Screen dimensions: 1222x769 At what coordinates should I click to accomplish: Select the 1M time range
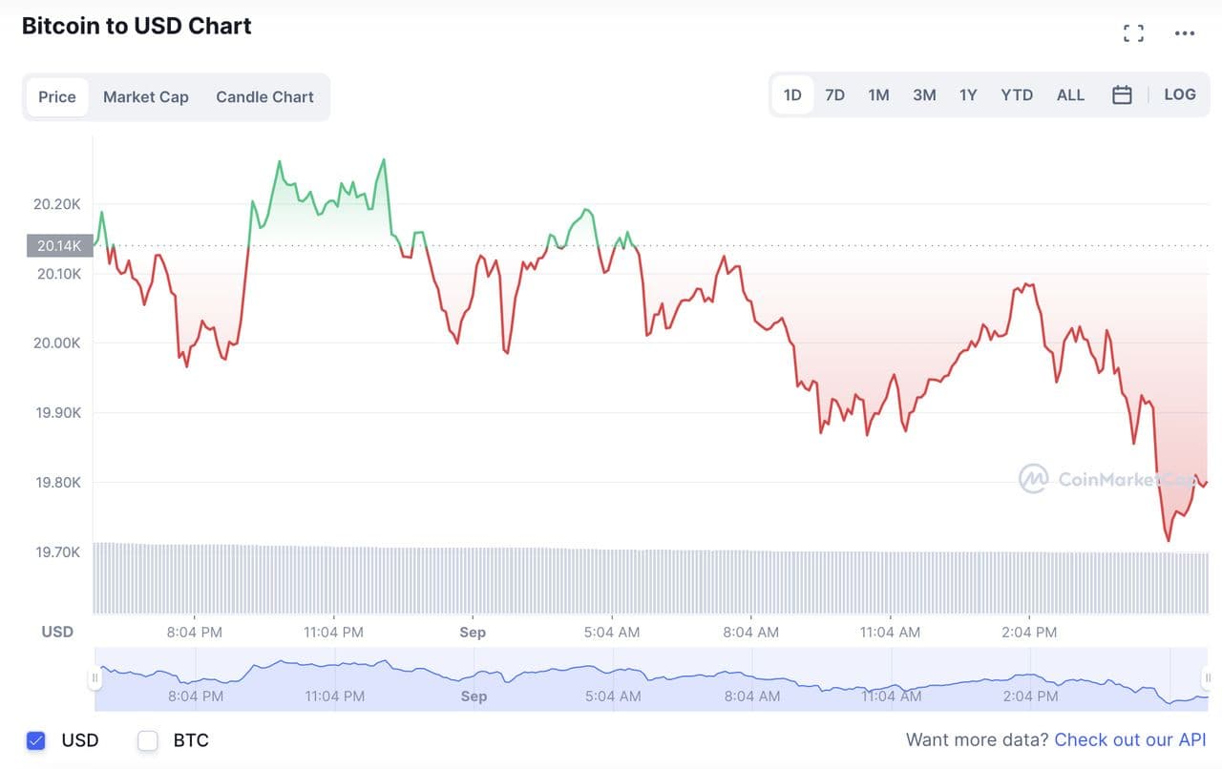(x=878, y=95)
